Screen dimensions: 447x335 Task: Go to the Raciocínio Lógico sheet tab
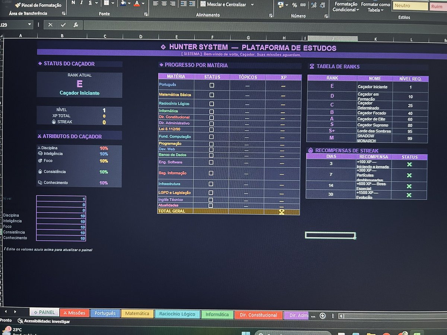[x=177, y=314]
